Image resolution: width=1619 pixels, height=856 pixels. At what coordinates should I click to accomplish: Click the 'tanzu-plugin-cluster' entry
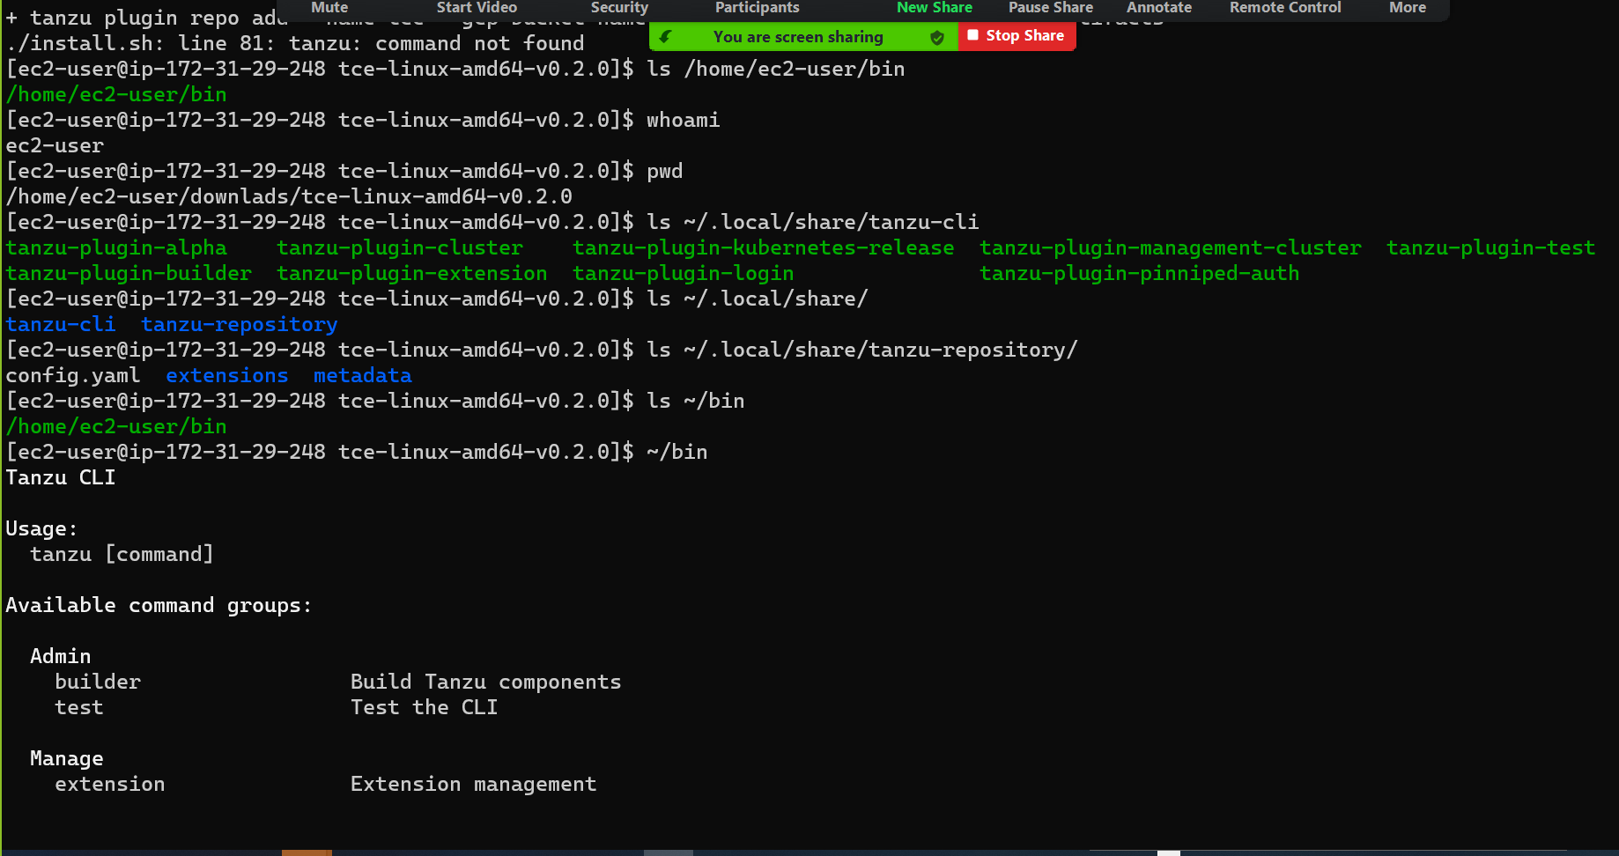pyautogui.click(x=400, y=248)
